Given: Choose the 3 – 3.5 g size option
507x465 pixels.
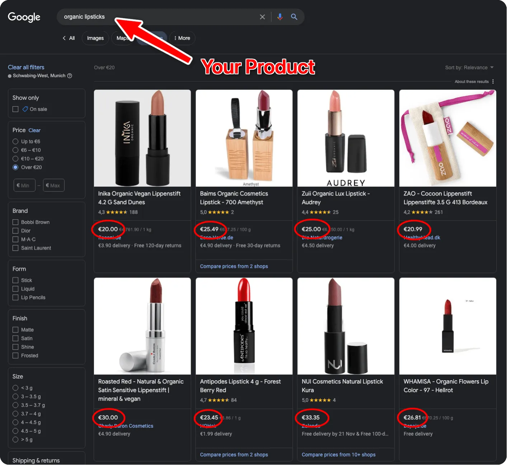Looking at the screenshot, I should [15, 396].
